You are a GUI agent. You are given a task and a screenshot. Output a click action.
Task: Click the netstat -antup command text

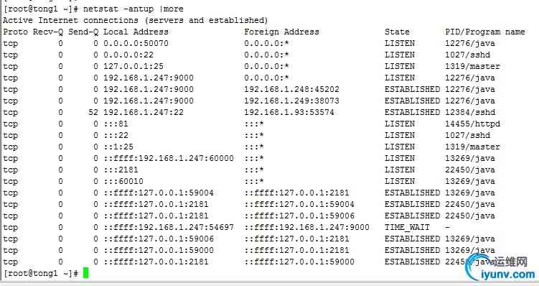(x=133, y=9)
